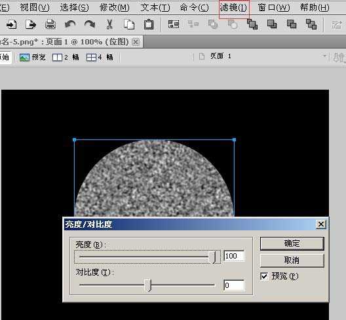Click the contrast value field showing 0
Viewport: 346px width, 320px height.
click(234, 285)
